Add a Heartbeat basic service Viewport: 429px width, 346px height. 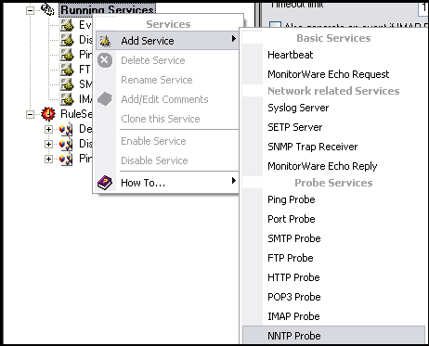click(333, 55)
